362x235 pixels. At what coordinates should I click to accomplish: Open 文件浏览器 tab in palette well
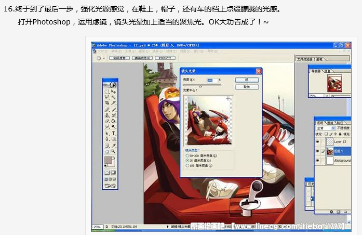(x=305, y=59)
